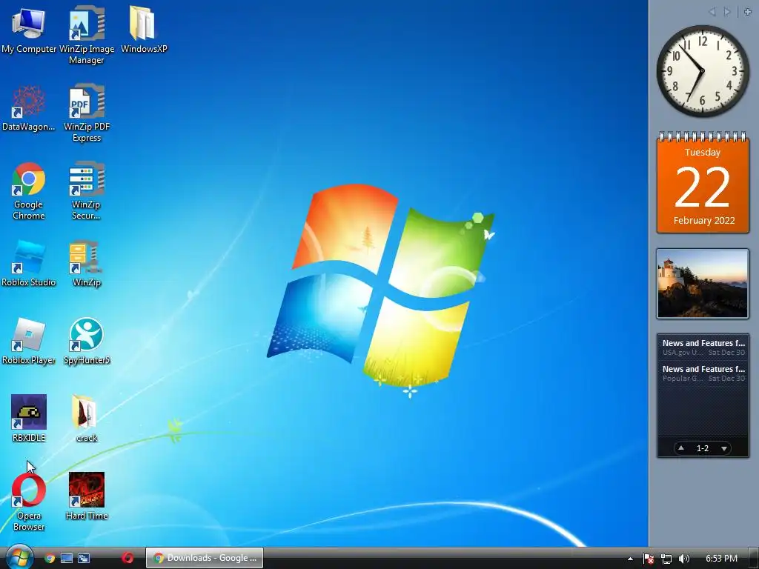The image size is (759, 569).
Task: Select the SpyHunter5 shortcut
Action: point(87,342)
